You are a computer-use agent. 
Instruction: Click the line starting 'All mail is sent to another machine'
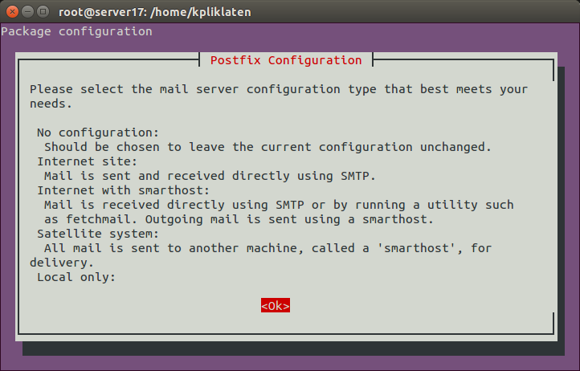pyautogui.click(x=268, y=248)
